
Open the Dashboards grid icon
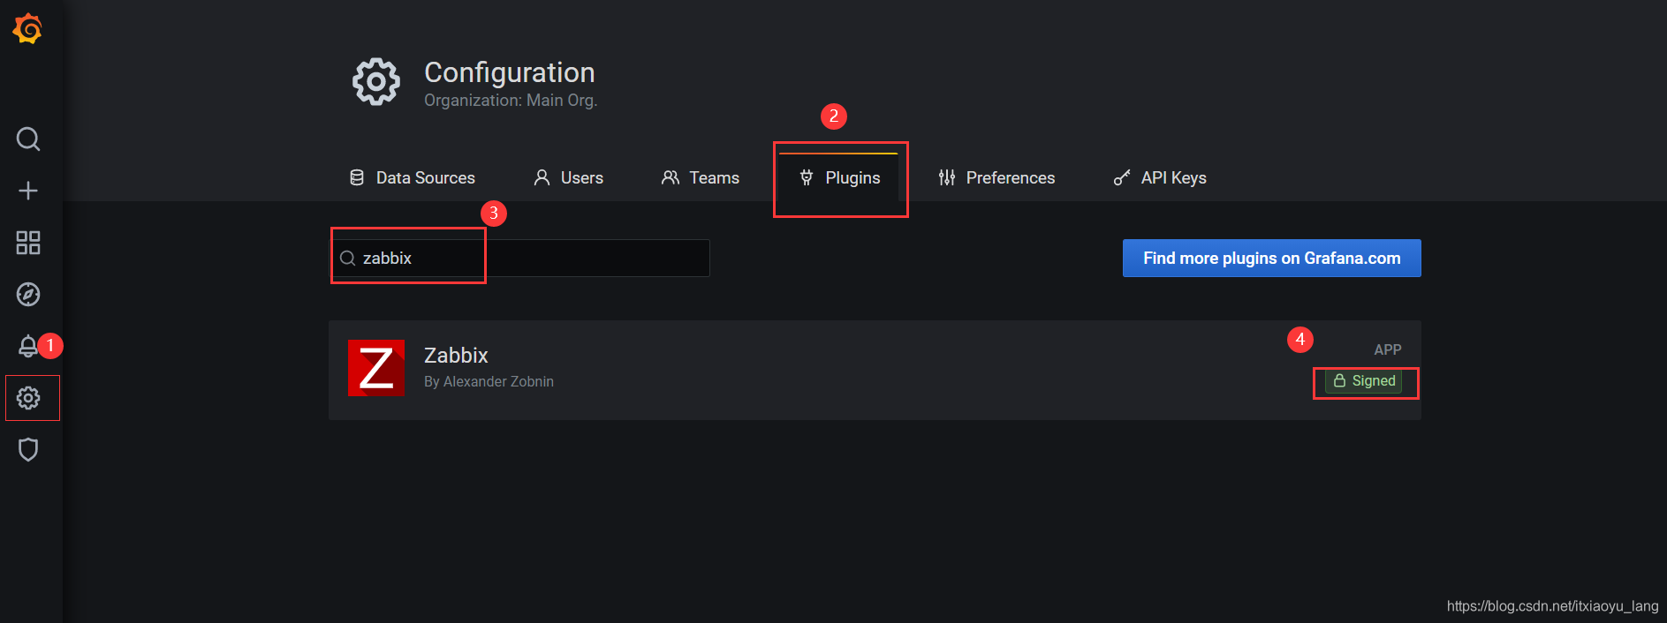point(28,243)
